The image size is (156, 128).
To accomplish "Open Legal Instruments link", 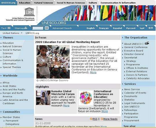I will (135, 103).
